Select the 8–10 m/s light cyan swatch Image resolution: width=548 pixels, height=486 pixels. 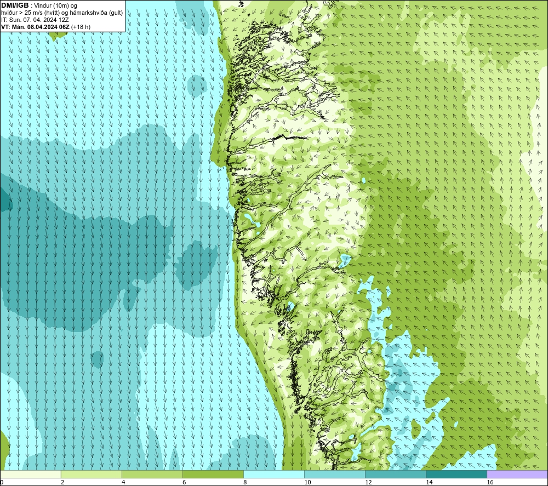tap(274, 474)
